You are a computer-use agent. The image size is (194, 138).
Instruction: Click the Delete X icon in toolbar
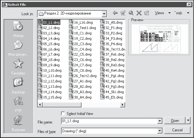(x=138, y=13)
